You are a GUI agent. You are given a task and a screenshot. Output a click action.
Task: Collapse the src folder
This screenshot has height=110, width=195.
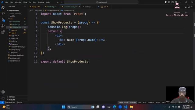[12, 19]
